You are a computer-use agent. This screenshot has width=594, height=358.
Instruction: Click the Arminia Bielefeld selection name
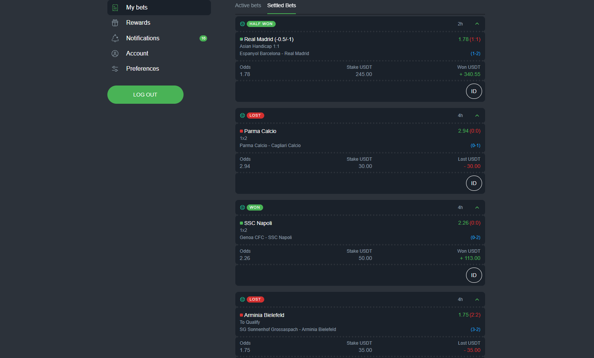264,315
